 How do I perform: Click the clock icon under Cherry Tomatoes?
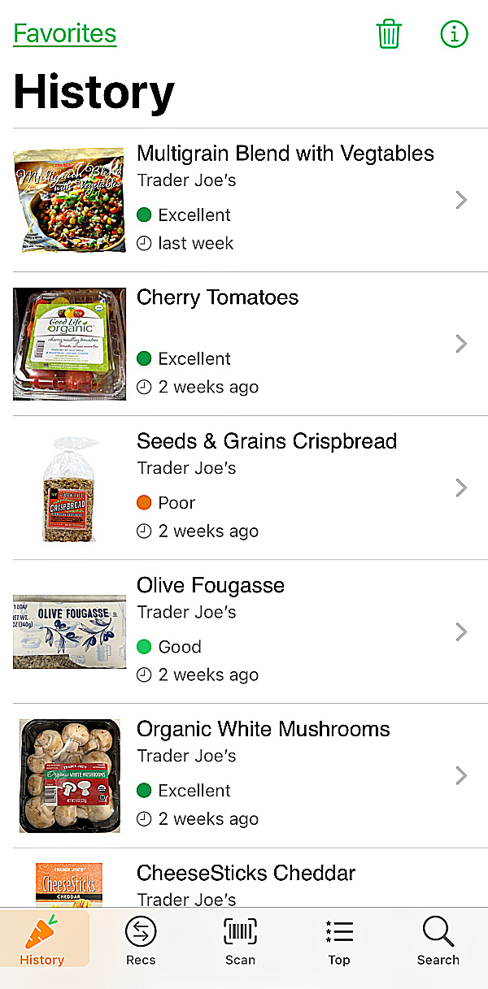point(144,387)
